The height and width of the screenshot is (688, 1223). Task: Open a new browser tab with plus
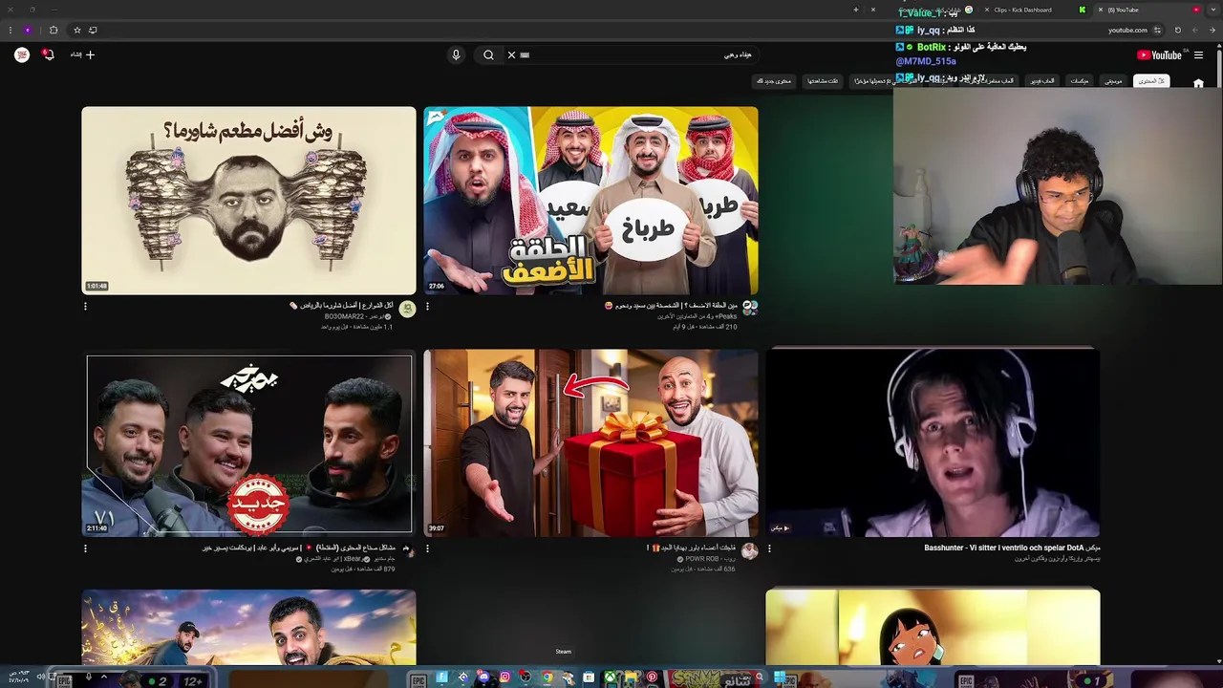pyautogui.click(x=856, y=10)
